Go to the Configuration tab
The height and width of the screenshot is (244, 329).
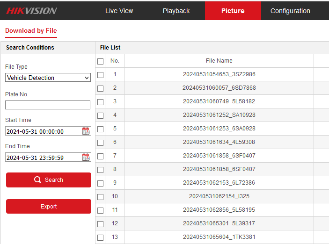tap(290, 11)
